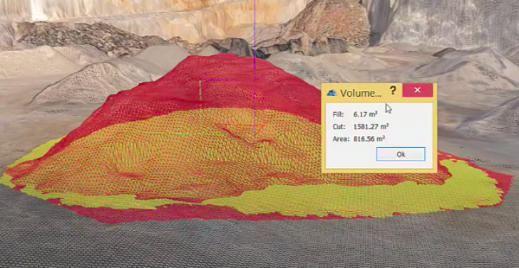Click the Volume dialog title text
The height and width of the screenshot is (268, 519).
[x=361, y=93]
